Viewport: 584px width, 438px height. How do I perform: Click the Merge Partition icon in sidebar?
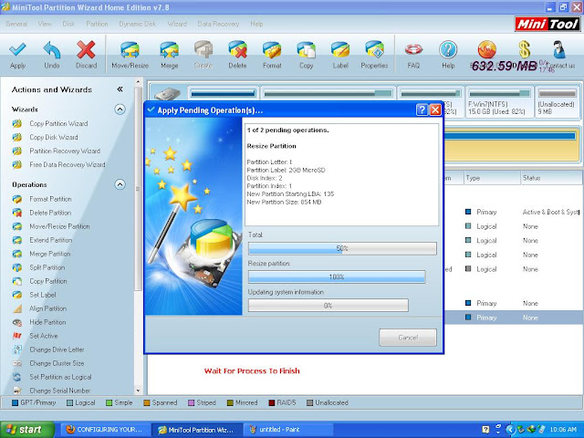click(x=17, y=254)
